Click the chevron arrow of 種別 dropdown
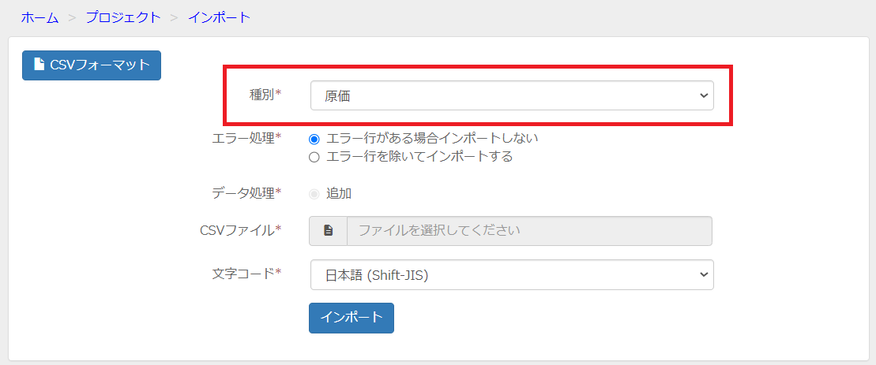876x365 pixels. 703,96
